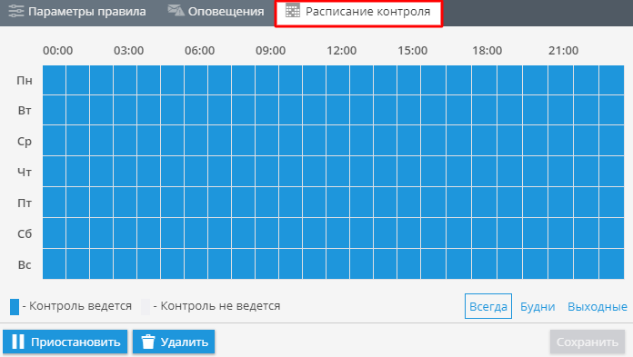The image size is (633, 357).
Task: Click the Пн day label
Action: pos(25,80)
